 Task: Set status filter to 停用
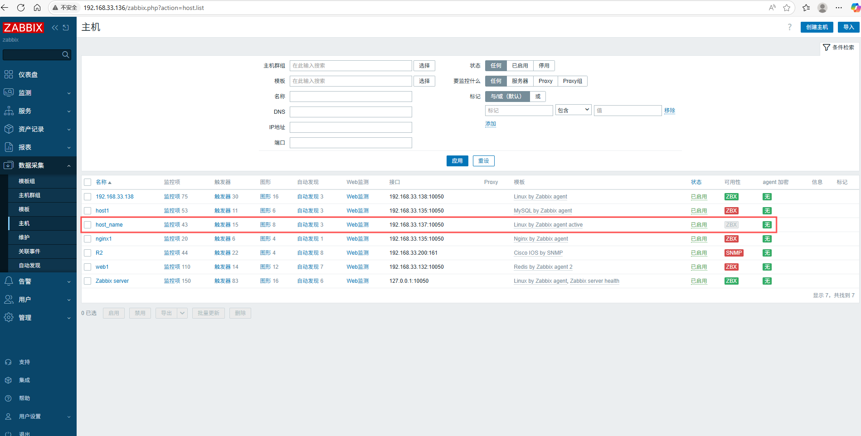tap(544, 66)
